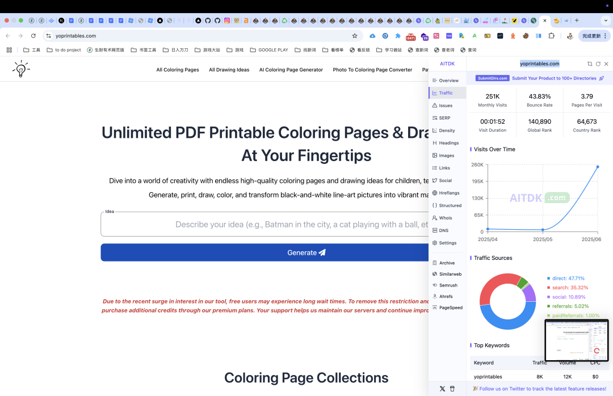
Task: Toggle the search traffic legend entry
Action: [x=567, y=288]
